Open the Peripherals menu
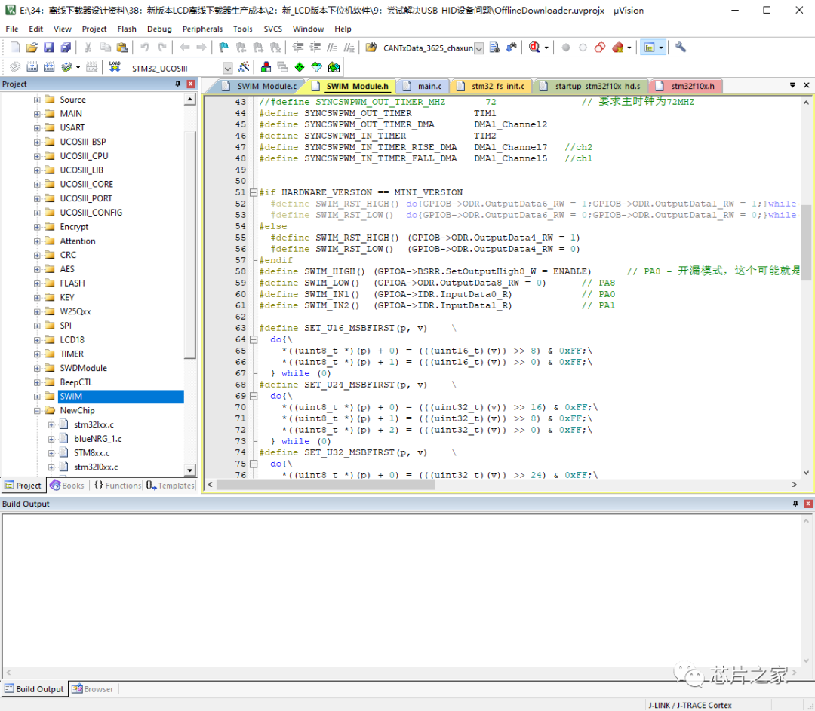815x711 pixels. pyautogui.click(x=203, y=29)
